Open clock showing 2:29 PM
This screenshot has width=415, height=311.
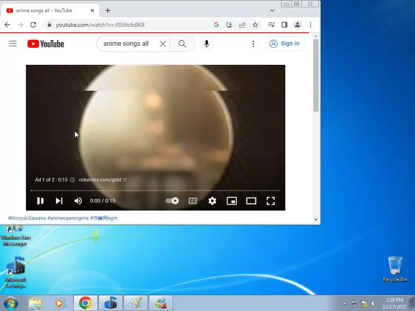pos(394,303)
